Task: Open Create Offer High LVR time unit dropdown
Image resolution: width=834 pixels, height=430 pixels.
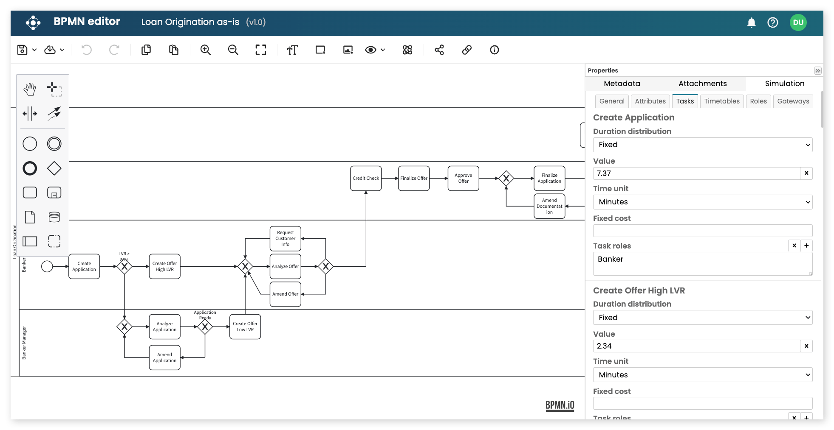Action: (703, 375)
